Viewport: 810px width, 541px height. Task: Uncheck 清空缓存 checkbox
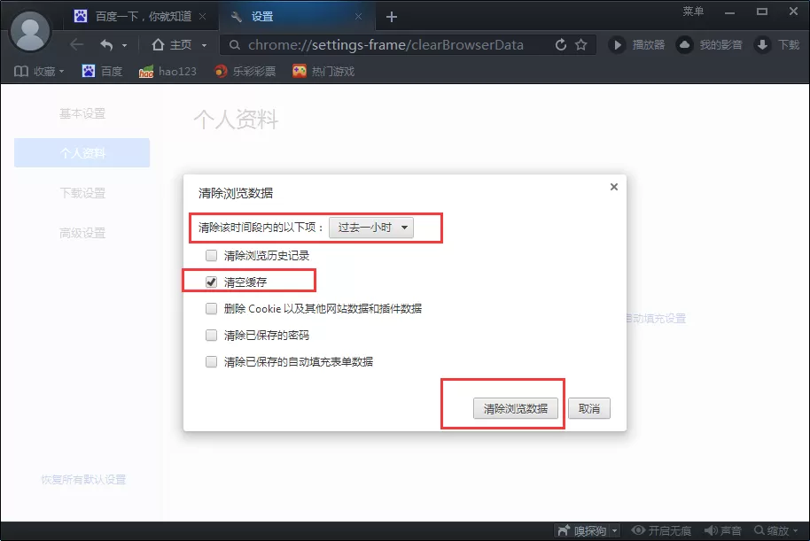click(x=211, y=282)
